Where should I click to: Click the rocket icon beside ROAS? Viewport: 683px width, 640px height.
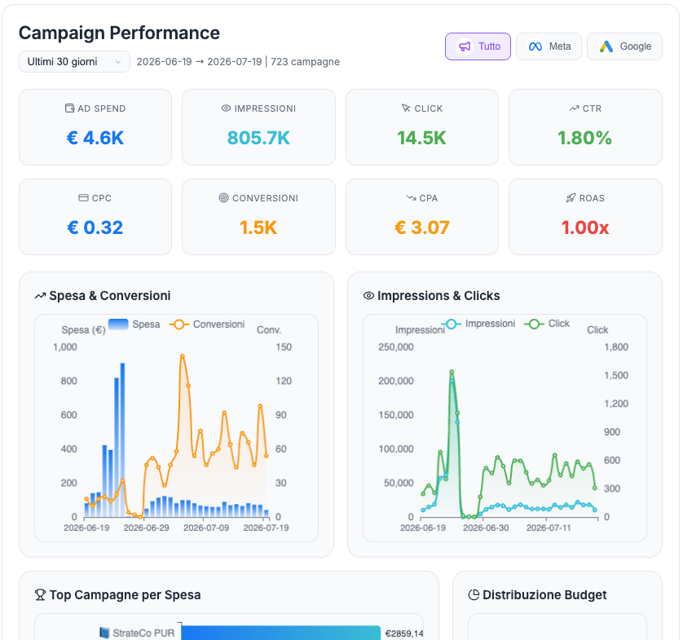[x=571, y=198]
